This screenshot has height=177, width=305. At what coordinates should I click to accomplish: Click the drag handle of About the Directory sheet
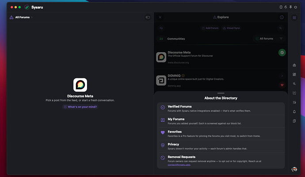tap(221, 93)
